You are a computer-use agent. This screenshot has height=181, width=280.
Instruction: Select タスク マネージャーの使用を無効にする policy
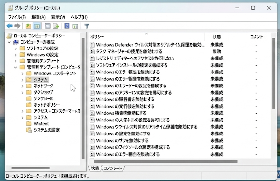click(179, 51)
